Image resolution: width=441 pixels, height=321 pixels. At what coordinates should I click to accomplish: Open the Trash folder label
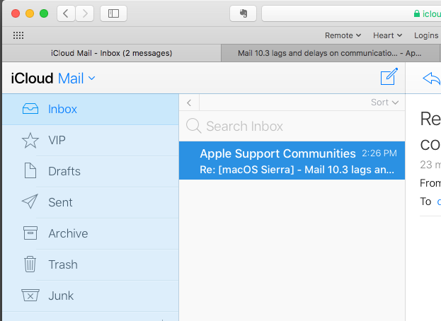[x=63, y=264]
